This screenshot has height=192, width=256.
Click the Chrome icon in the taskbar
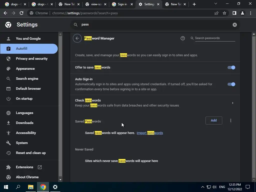[x=43, y=187]
